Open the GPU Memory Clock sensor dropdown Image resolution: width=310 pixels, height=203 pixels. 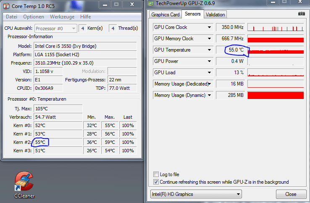[209, 39]
